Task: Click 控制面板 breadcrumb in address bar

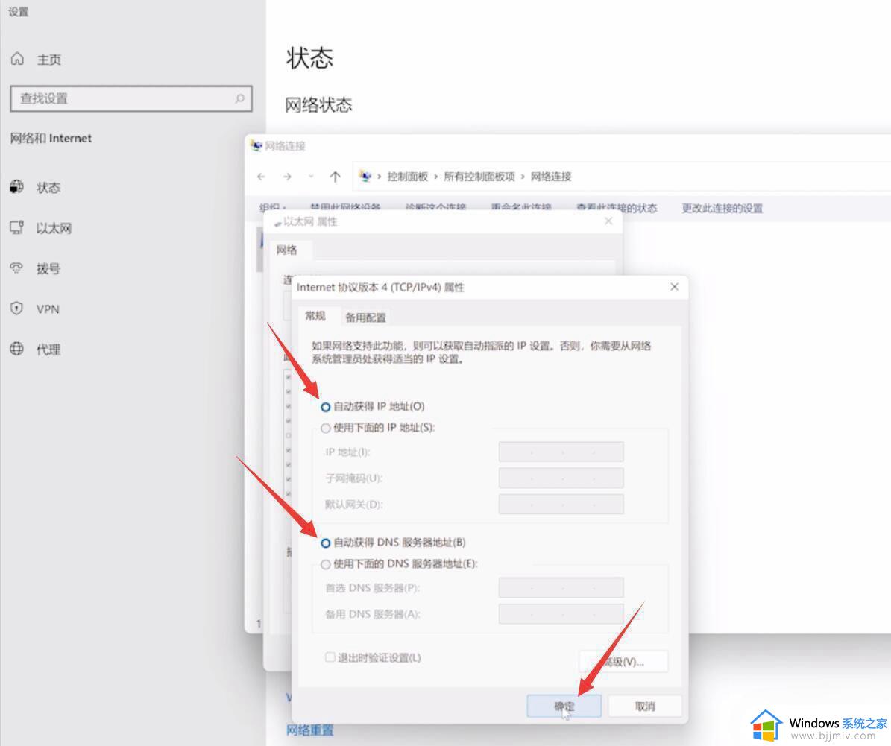Action: 407,177
